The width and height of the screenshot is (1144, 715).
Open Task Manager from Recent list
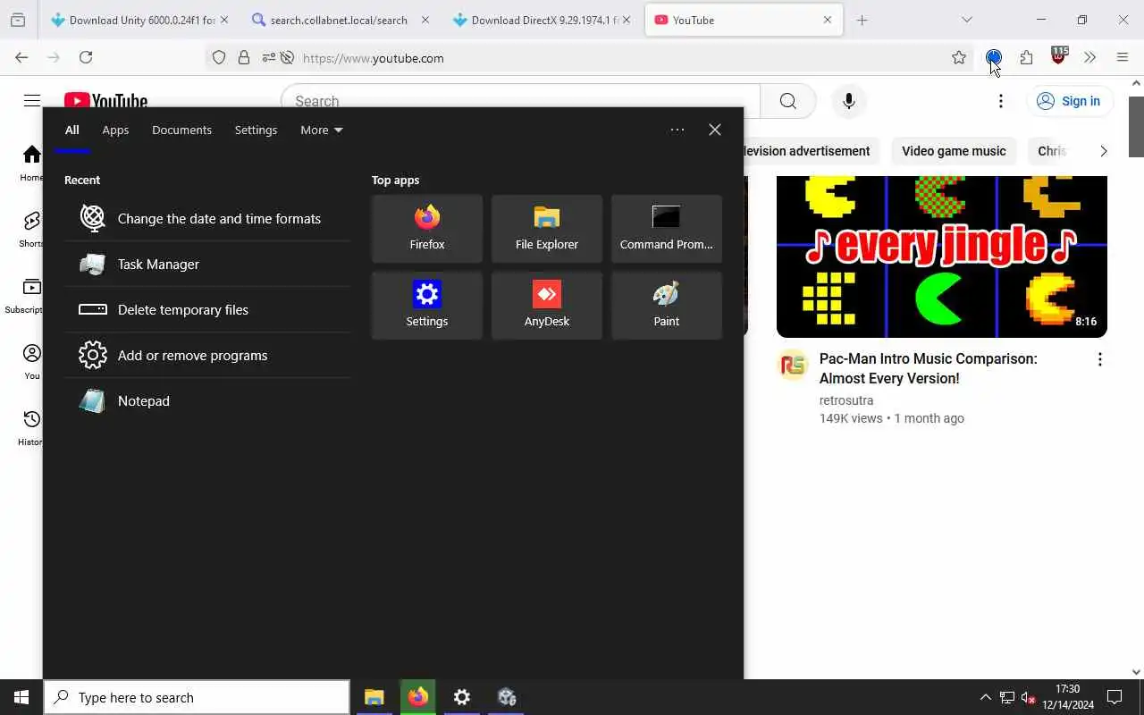coord(207,264)
